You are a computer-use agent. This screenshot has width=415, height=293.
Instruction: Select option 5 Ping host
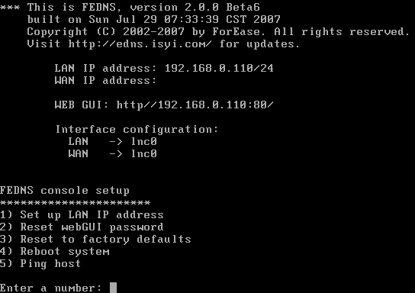(40, 263)
